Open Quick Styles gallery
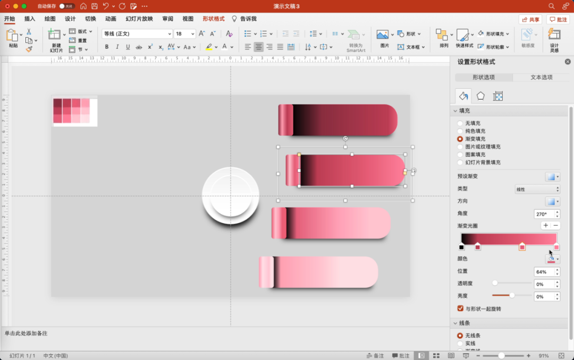The width and height of the screenshot is (574, 360). (462, 35)
